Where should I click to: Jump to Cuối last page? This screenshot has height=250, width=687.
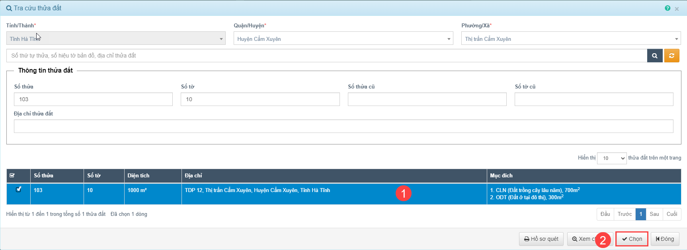671,214
